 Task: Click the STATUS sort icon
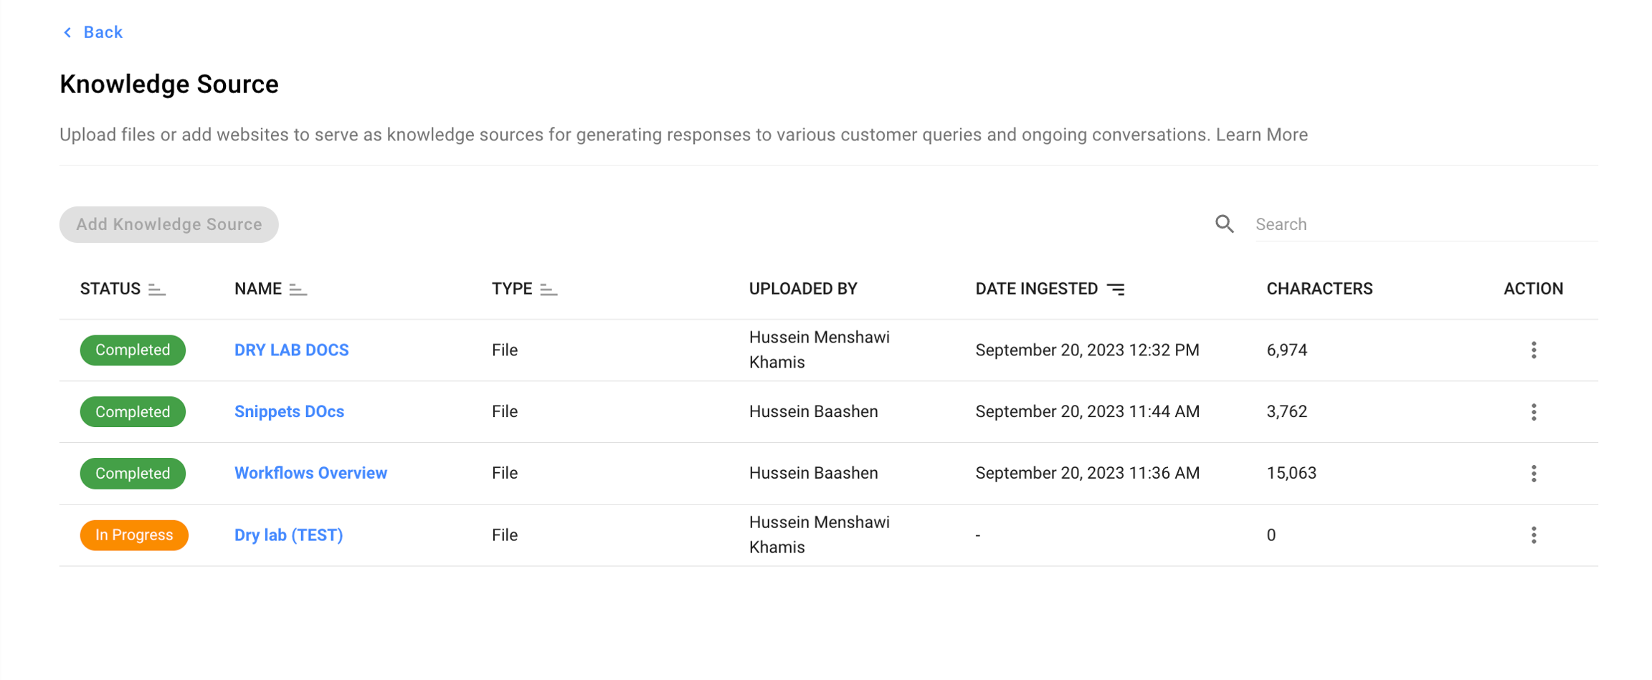point(156,289)
